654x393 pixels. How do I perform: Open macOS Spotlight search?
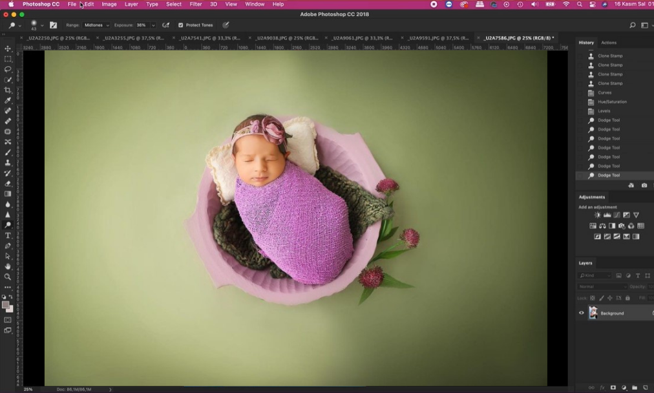[x=579, y=4]
